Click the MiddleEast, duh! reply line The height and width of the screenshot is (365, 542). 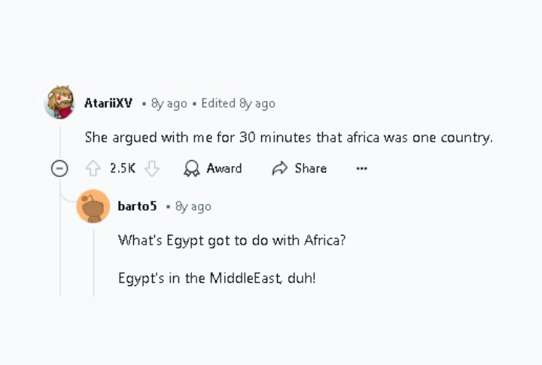(x=217, y=278)
